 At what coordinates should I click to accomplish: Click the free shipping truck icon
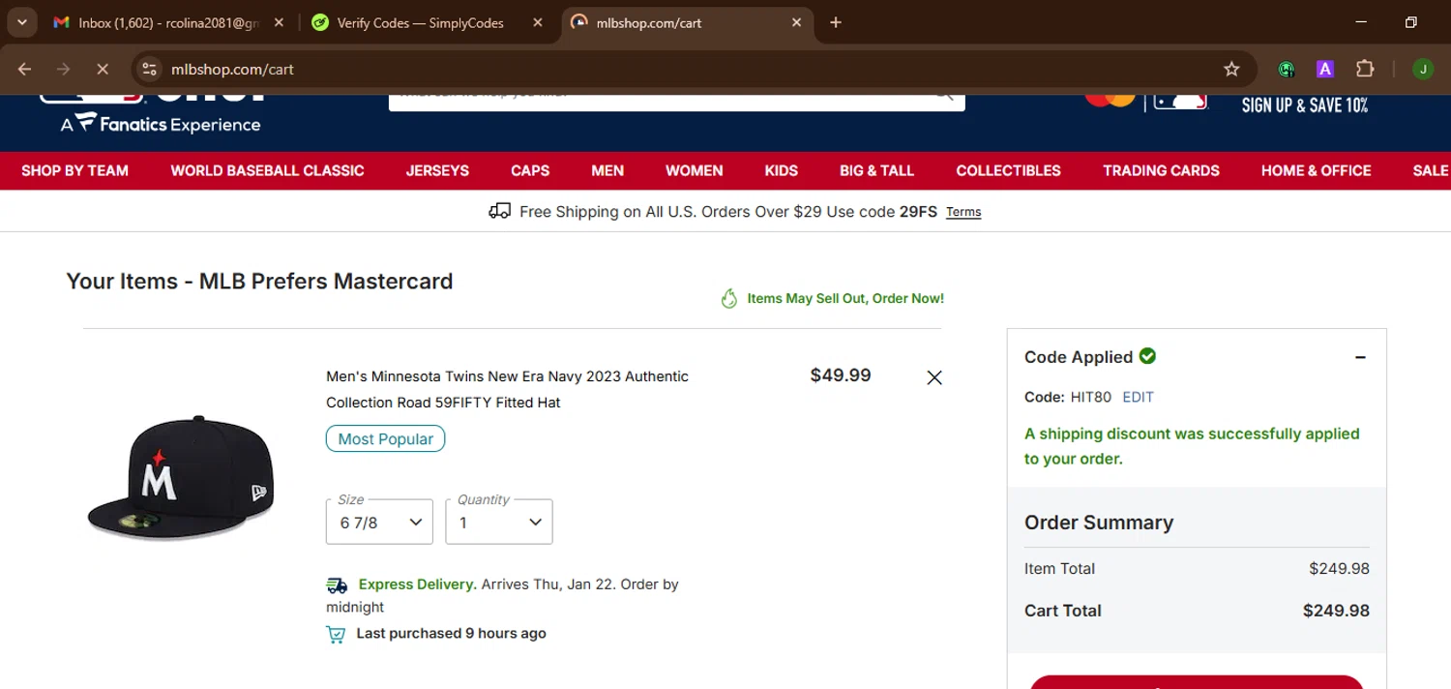coord(500,211)
